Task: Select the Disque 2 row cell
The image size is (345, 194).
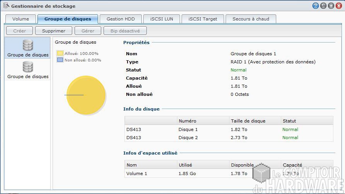Action: [x=188, y=138]
